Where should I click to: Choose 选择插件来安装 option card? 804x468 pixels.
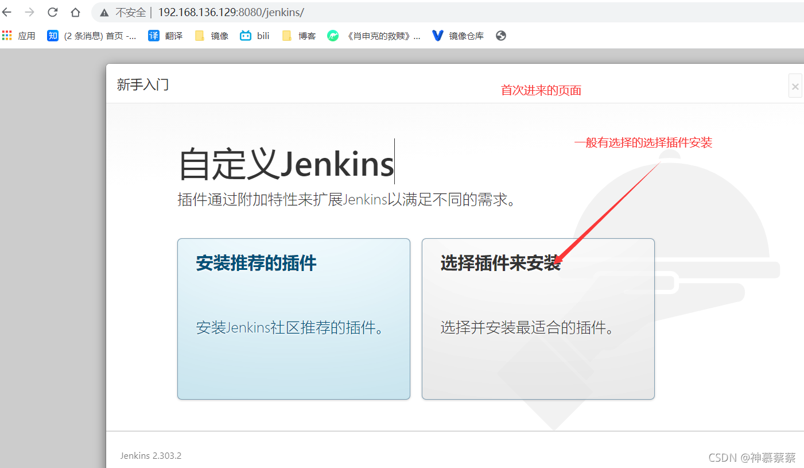point(538,319)
